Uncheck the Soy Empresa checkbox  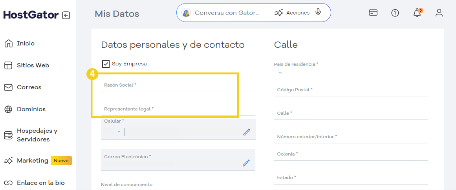coord(106,64)
